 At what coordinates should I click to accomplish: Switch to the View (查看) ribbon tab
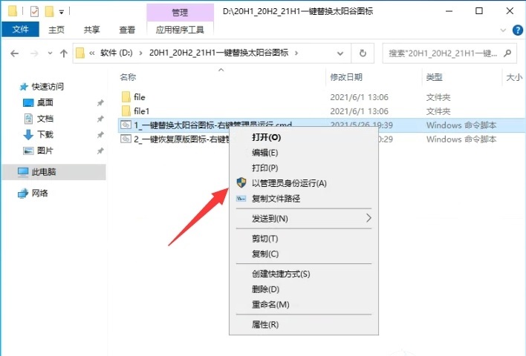tap(127, 30)
